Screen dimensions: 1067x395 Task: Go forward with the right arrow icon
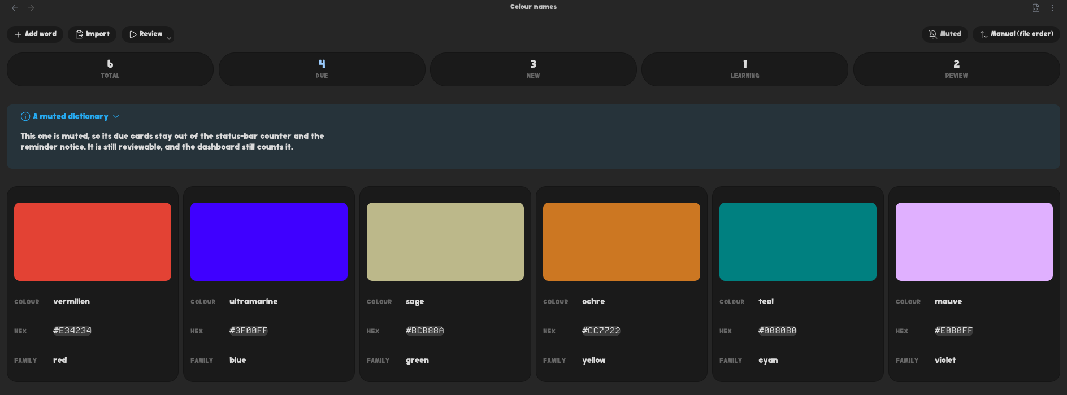click(31, 8)
